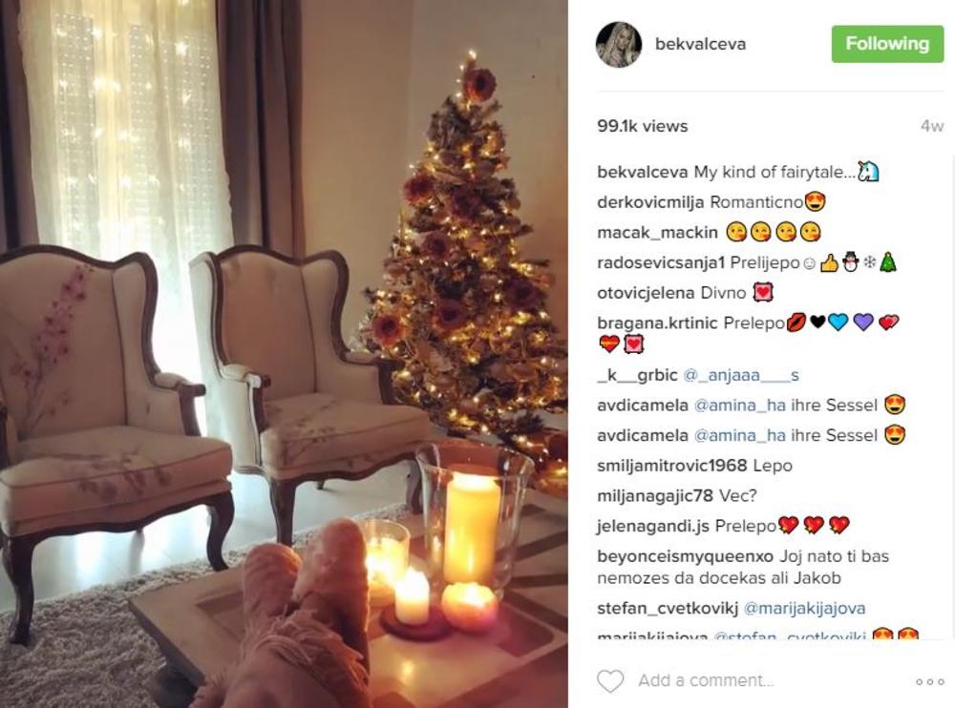Open bekvalceva username in the header
Viewport: 955px width, 708px height.
(700, 44)
